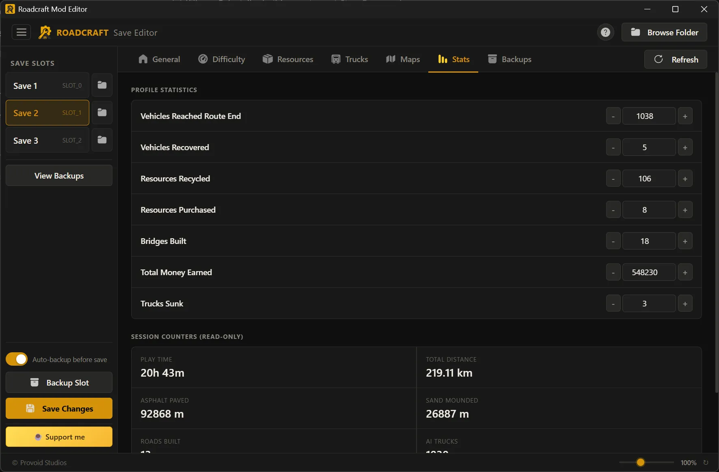
Task: Decrease Resources Recycled value
Action: 613,179
